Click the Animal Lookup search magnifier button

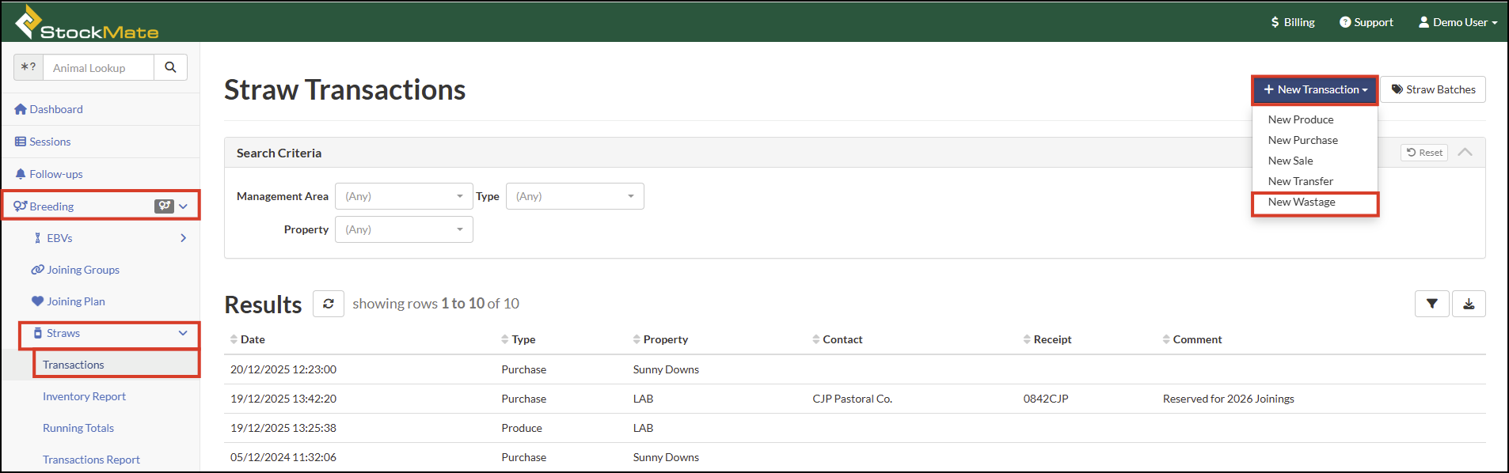[170, 67]
